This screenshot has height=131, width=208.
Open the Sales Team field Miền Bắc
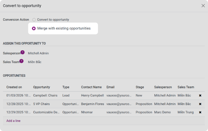tap(35, 62)
